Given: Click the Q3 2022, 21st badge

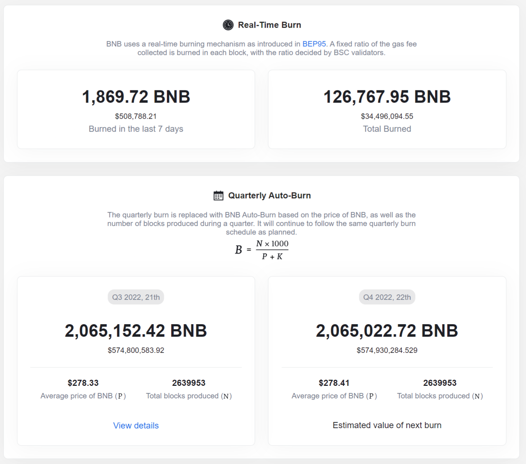Looking at the screenshot, I should click(136, 297).
